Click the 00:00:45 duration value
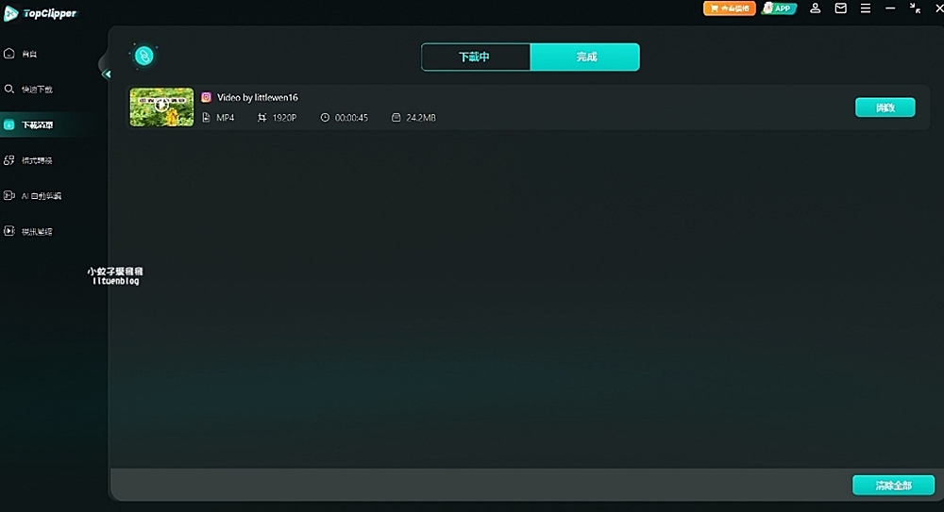Screen dimensions: 944x512 tap(351, 118)
